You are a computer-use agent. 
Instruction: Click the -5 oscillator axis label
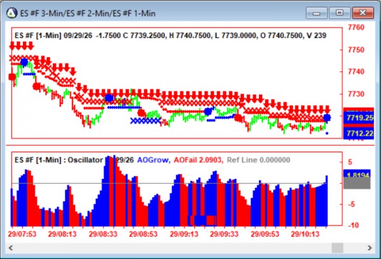coord(351,204)
